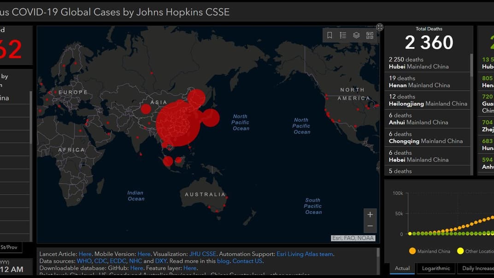
Task: Toggle Mainland China series in chart legend
Action: [x=429, y=251]
